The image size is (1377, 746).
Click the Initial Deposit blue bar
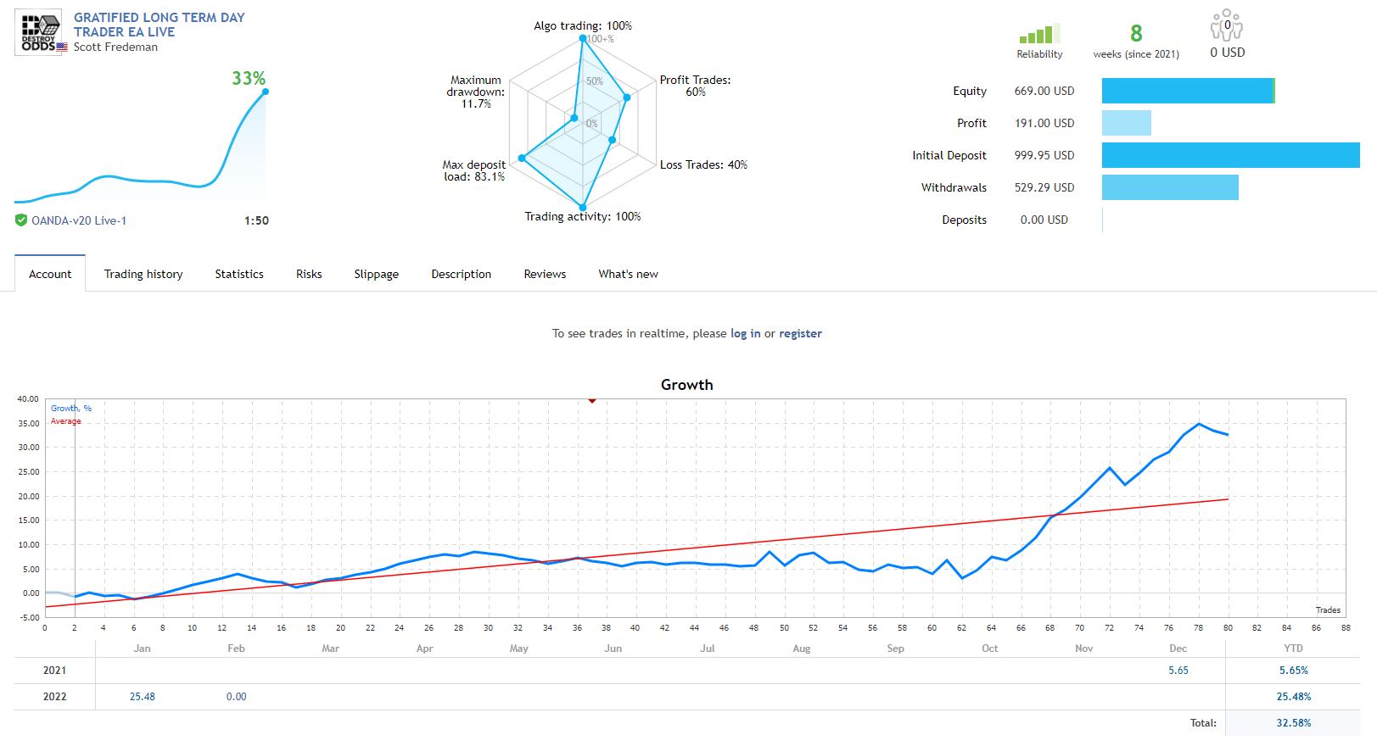tap(1230, 155)
